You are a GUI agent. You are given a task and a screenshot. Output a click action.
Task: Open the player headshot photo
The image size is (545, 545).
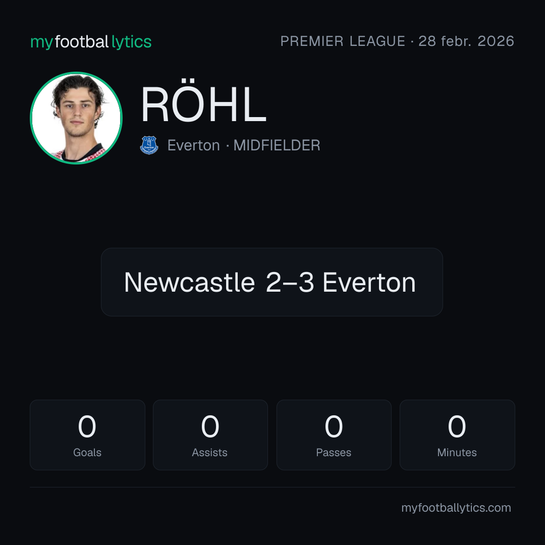click(76, 118)
